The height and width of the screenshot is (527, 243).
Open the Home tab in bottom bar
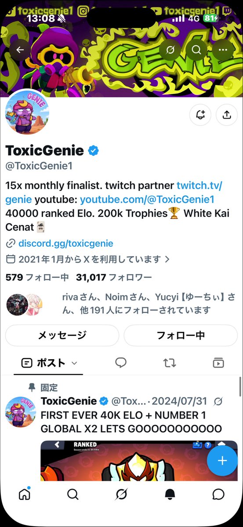[24, 495]
